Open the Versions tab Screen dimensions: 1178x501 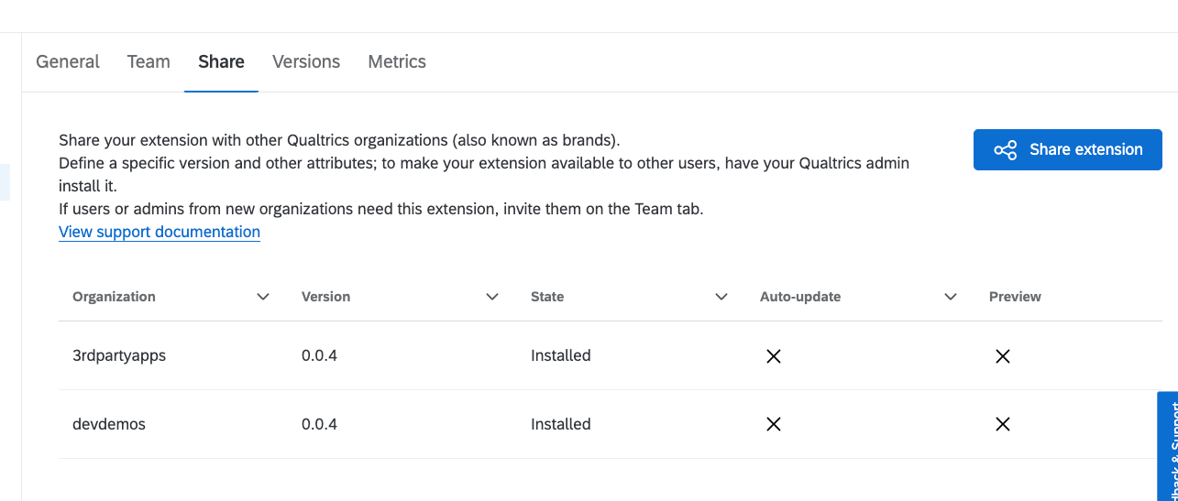(306, 61)
